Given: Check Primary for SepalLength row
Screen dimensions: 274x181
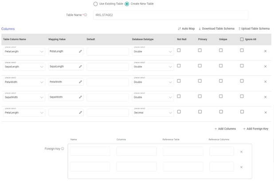Looking at the screenshot, I should point(200,66).
